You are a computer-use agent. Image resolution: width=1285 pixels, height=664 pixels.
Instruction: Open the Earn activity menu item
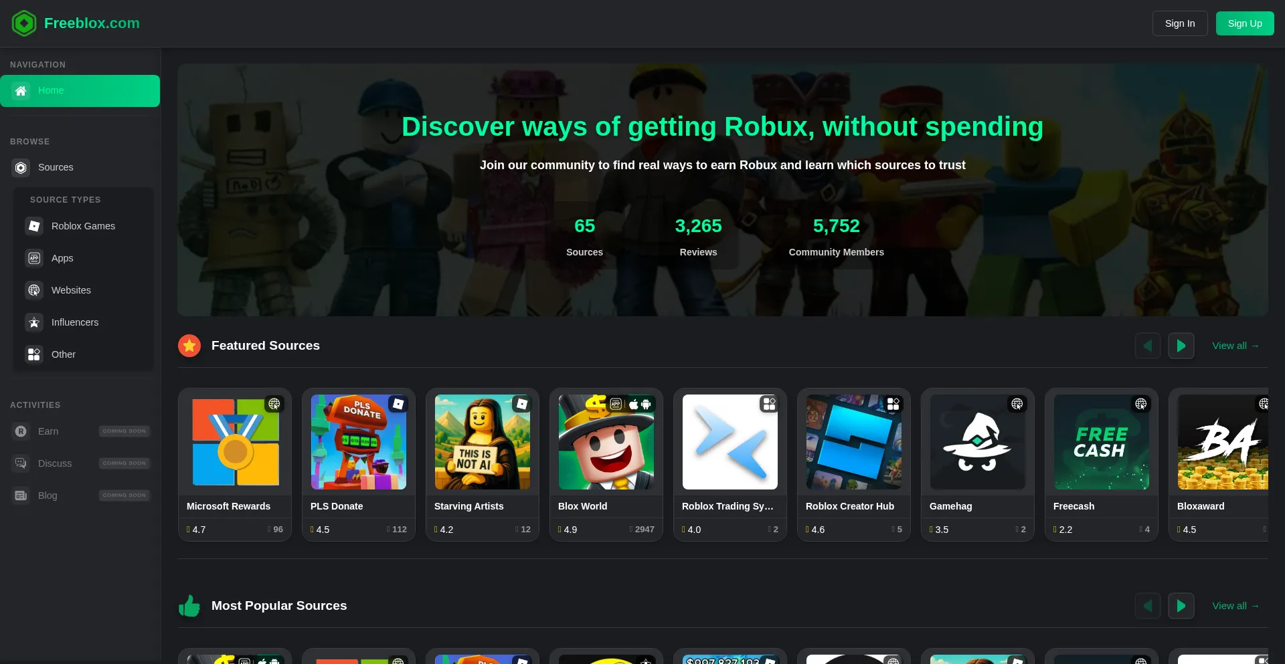pyautogui.click(x=48, y=431)
